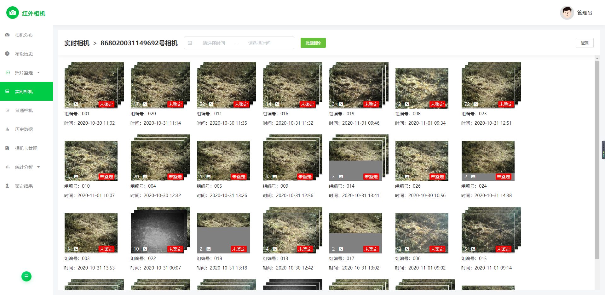Click the icon beside 普通相机
The height and width of the screenshot is (295, 605).
[7, 110]
